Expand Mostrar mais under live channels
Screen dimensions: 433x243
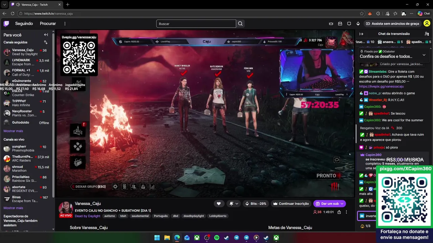click(13, 208)
